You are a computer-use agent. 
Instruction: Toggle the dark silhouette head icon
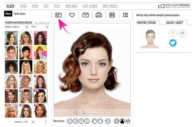click(x=122, y=121)
